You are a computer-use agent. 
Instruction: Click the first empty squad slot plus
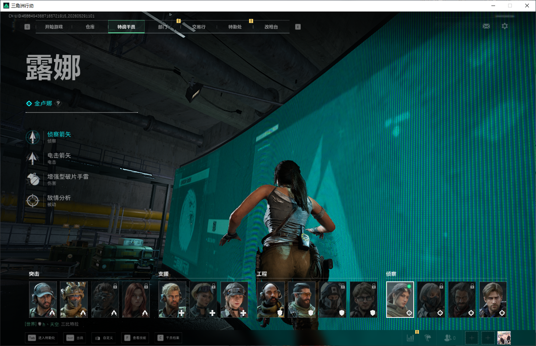click(x=472, y=338)
